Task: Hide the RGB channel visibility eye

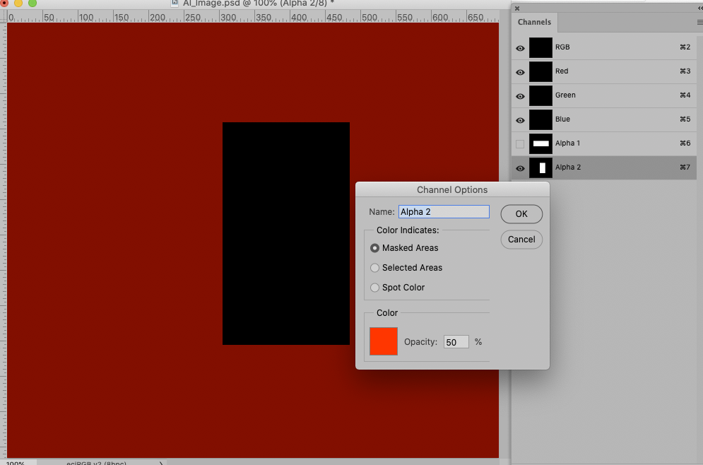Action: point(519,47)
